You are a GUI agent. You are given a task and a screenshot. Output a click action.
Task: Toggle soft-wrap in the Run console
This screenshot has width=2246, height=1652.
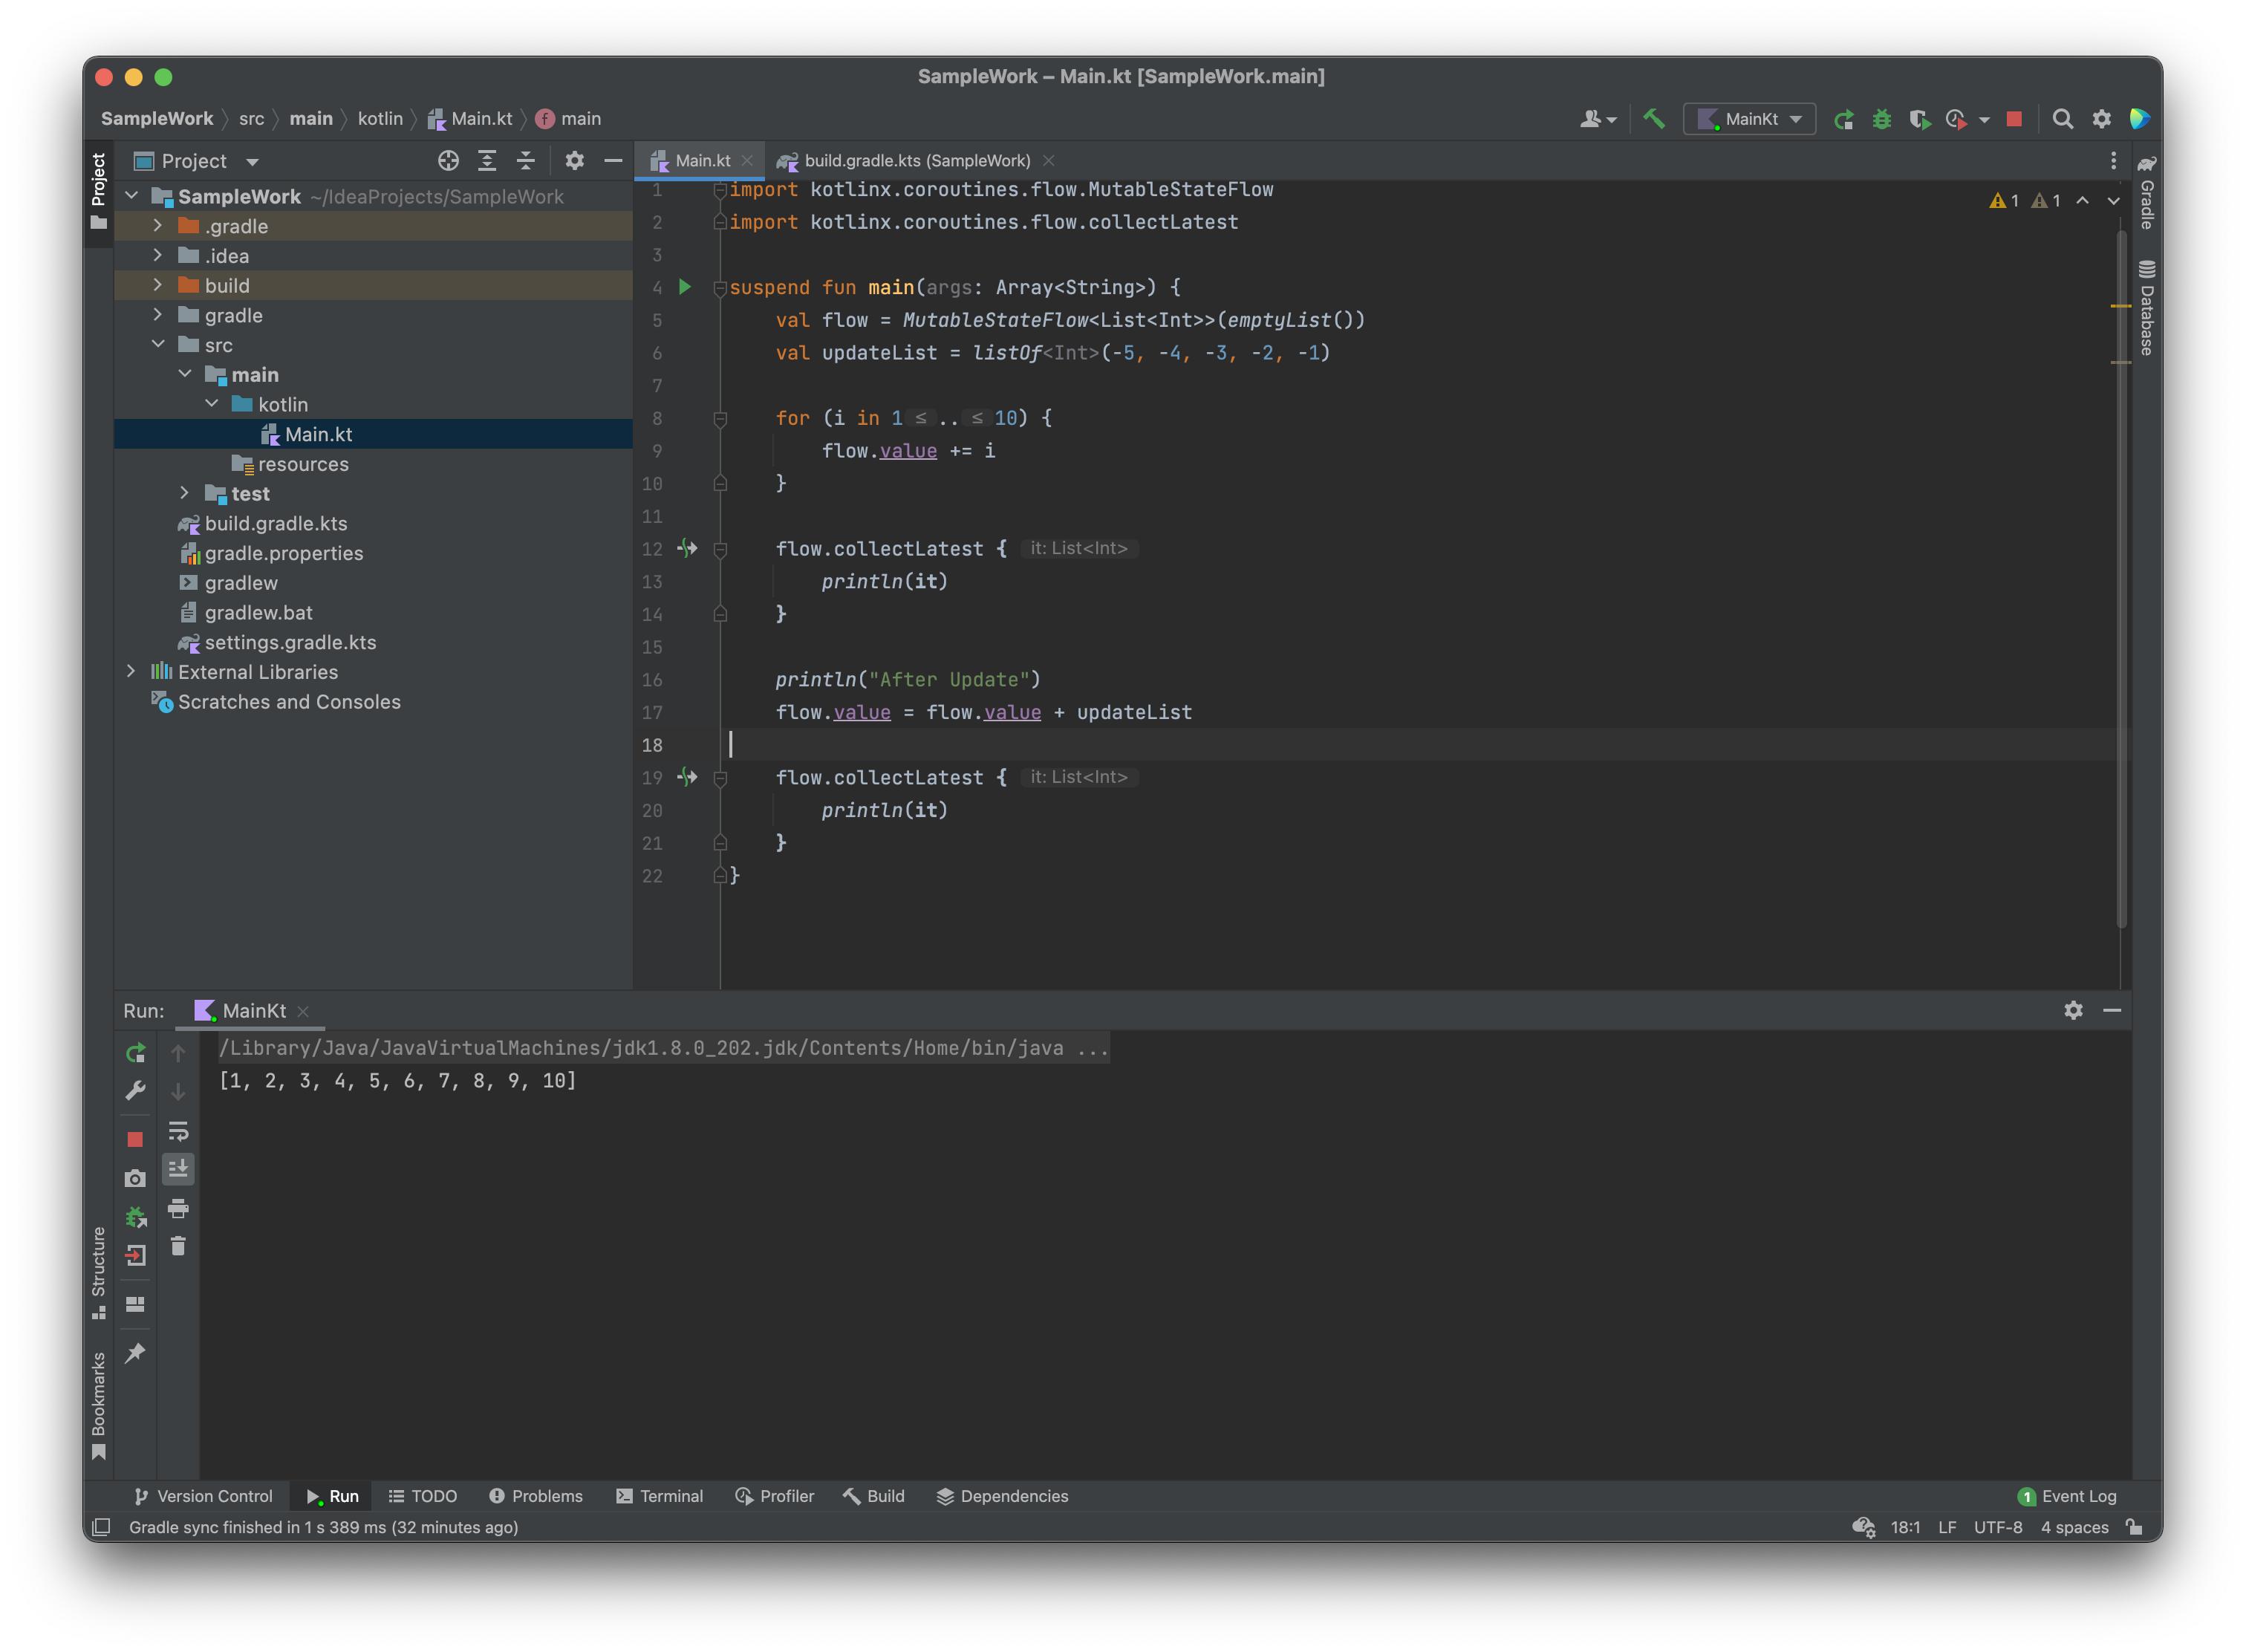coord(178,1131)
